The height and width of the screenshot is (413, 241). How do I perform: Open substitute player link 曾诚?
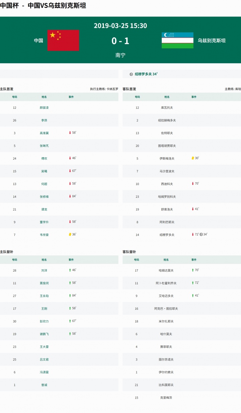pos(44,385)
